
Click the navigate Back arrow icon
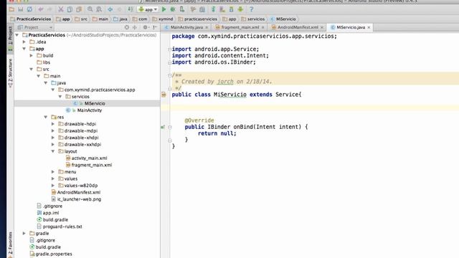110,9
